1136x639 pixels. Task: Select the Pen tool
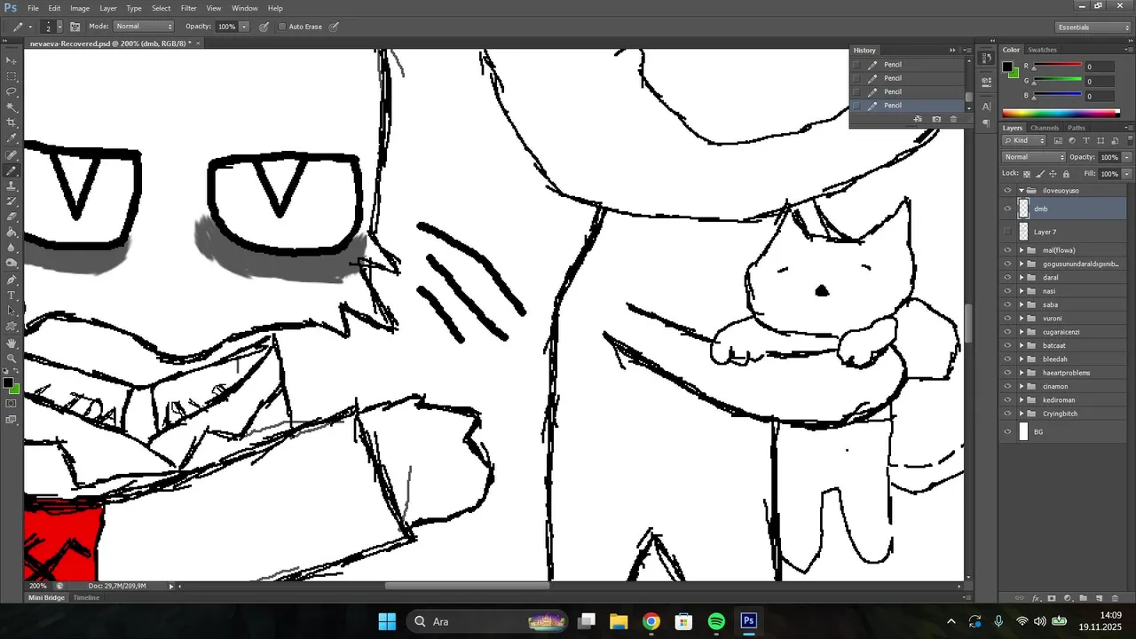pos(12,279)
